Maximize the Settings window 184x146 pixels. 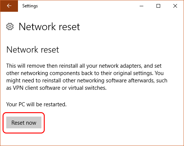(158, 6)
